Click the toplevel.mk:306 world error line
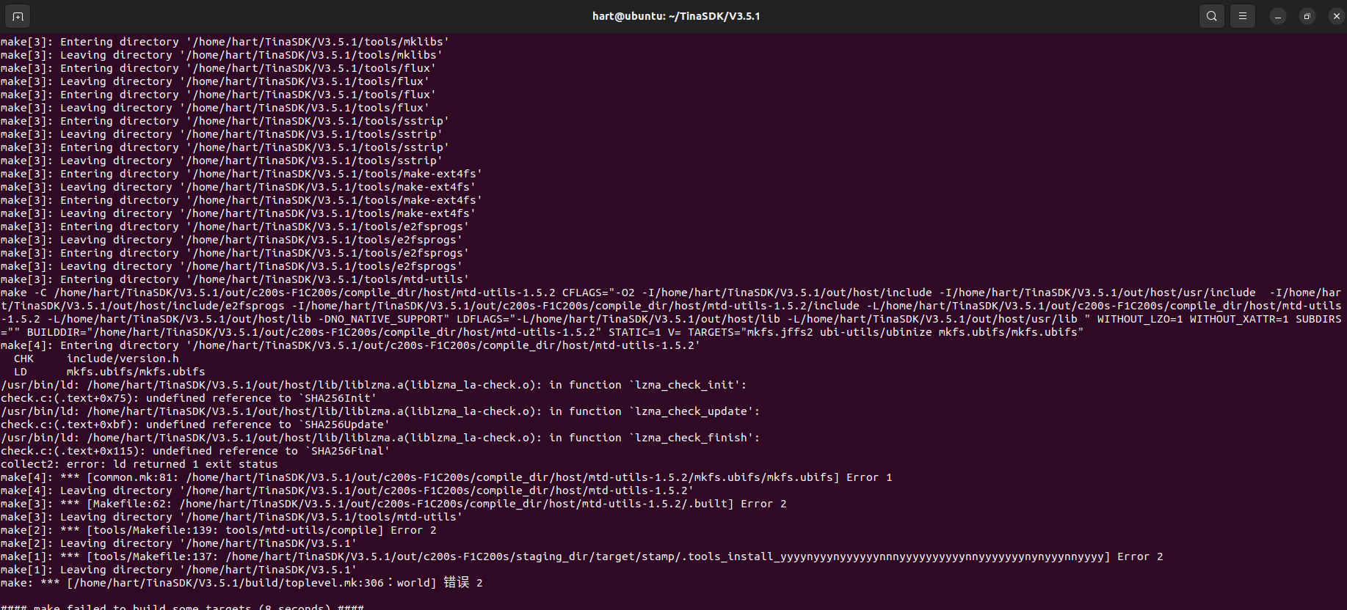The height and width of the screenshot is (610, 1347). pyautogui.click(x=242, y=583)
